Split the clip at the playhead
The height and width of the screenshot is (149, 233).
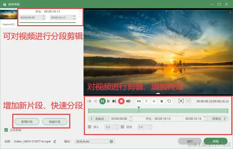pos(139,101)
